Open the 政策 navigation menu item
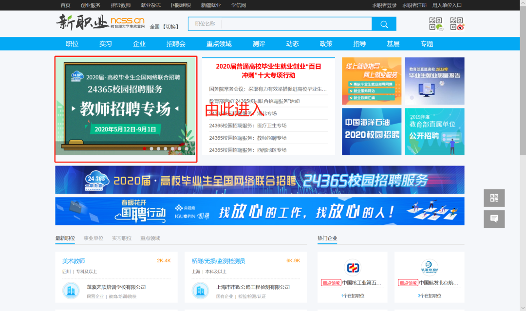 326,44
